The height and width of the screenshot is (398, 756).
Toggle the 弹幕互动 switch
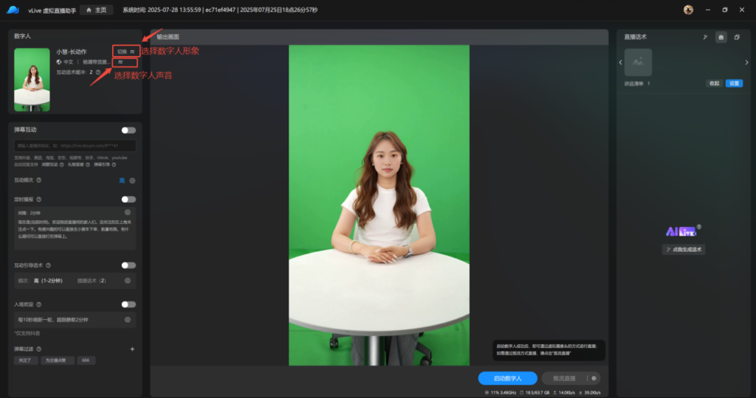point(128,130)
